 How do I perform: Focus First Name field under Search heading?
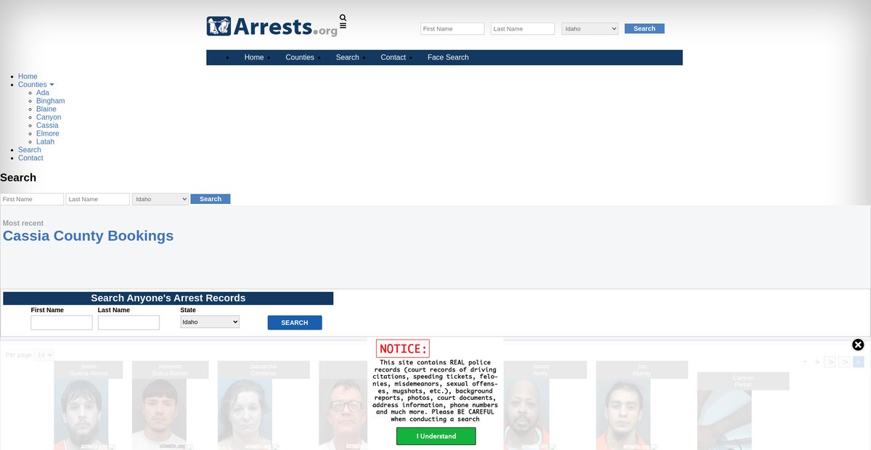pos(32,199)
